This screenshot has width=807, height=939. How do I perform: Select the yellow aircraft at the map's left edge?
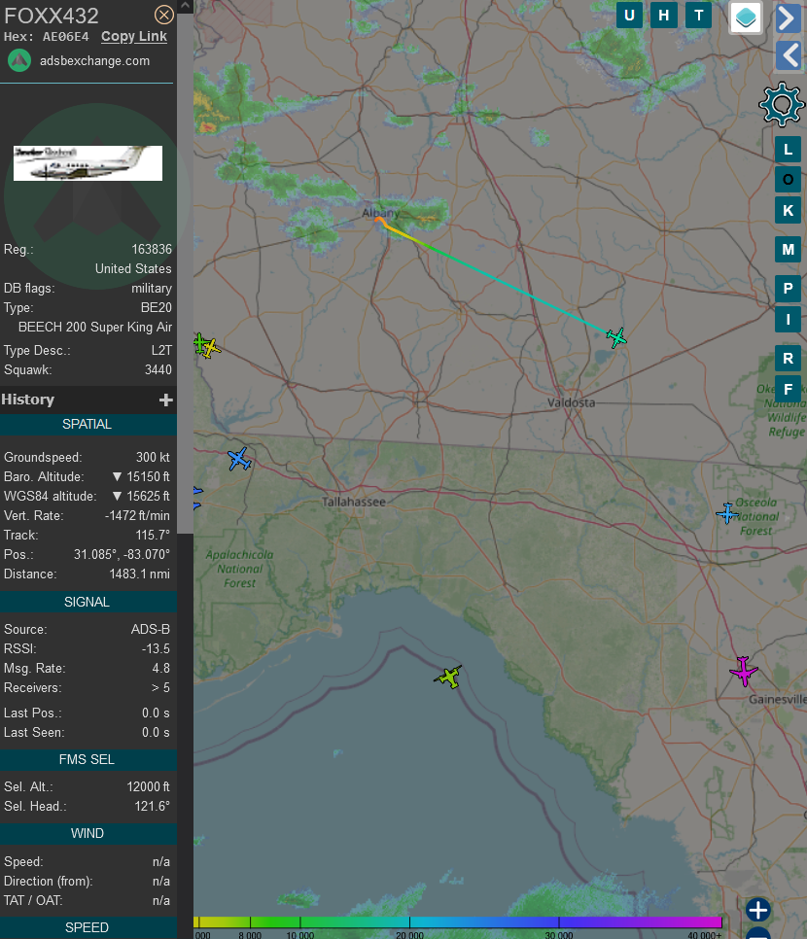click(x=210, y=348)
